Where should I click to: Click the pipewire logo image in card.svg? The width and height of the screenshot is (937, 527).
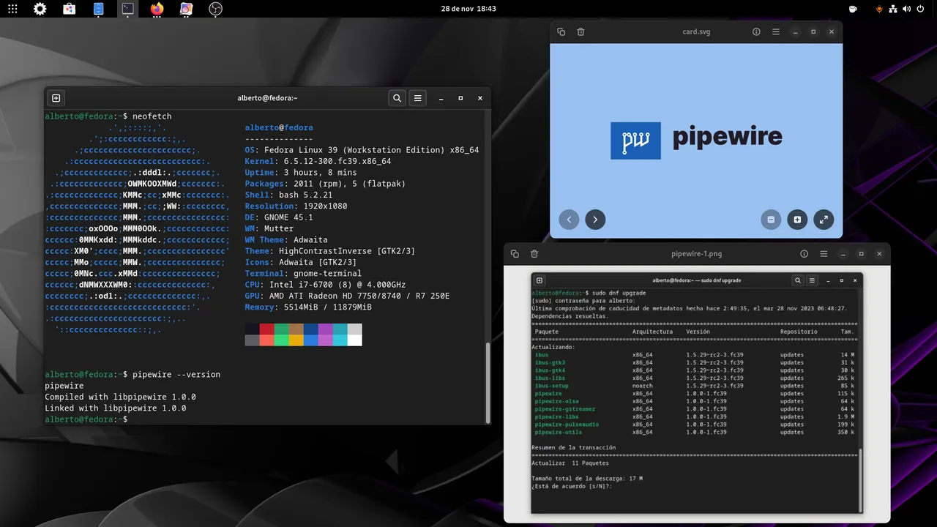click(x=696, y=141)
